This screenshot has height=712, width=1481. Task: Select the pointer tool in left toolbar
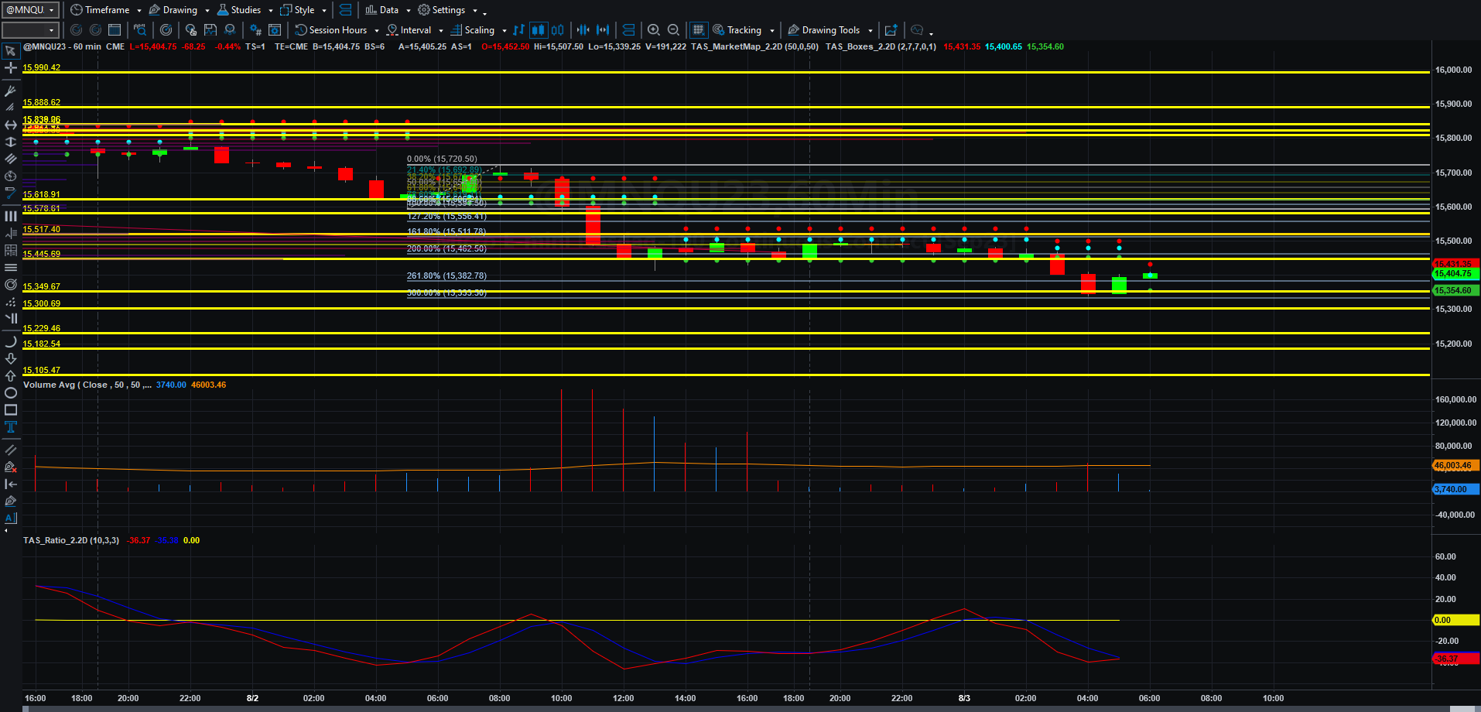tap(11, 51)
